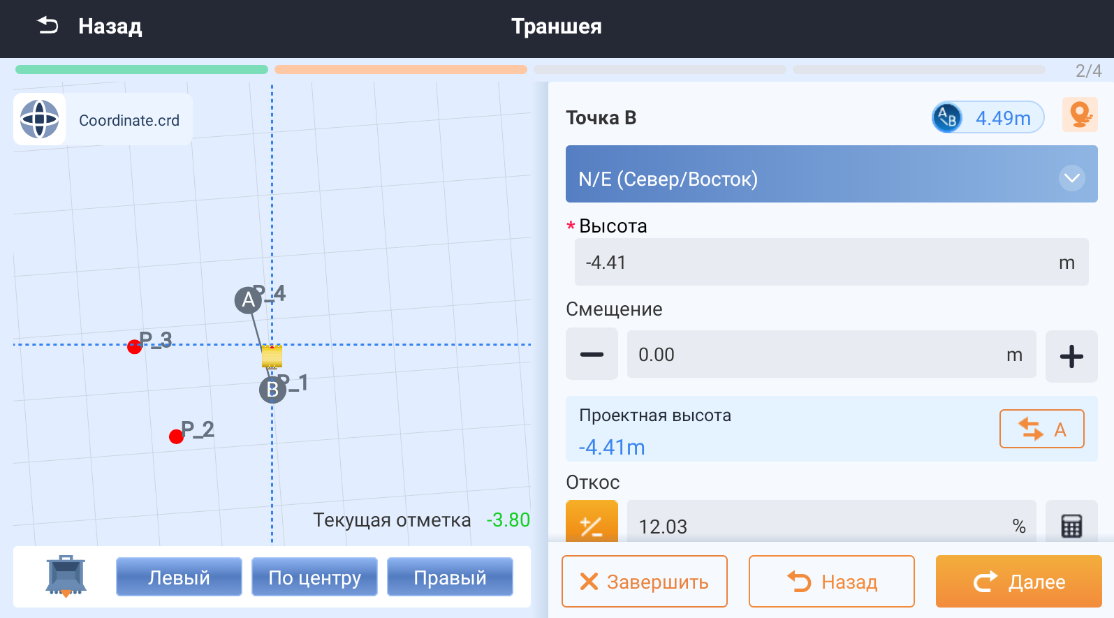Click the dropdown chevron arrow
1114x618 pixels.
click(1071, 178)
